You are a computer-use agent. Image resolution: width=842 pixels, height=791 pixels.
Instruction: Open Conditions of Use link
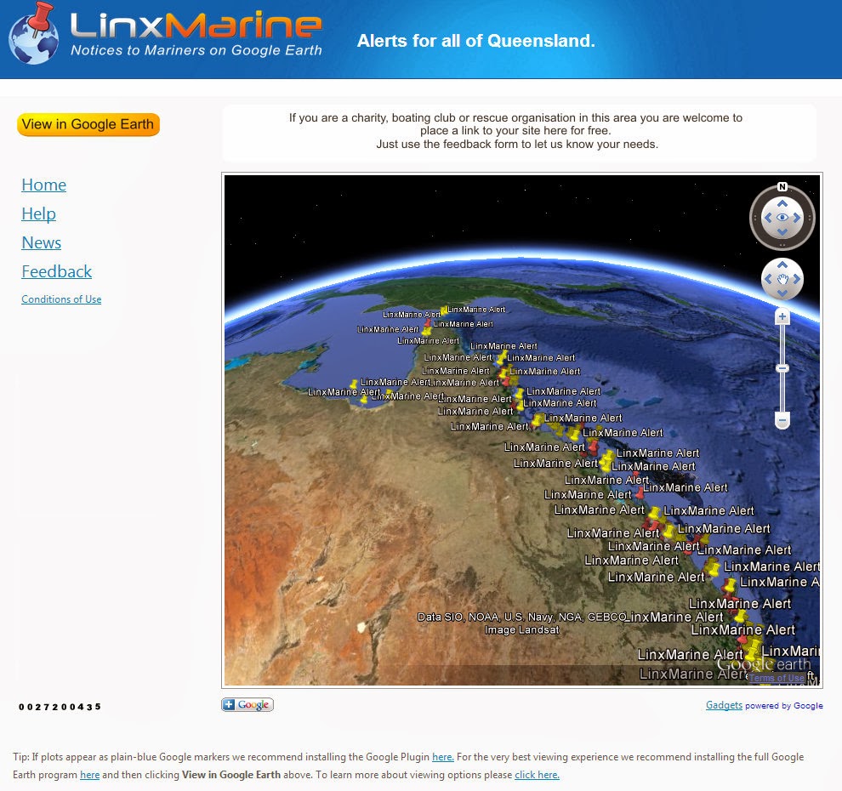tap(61, 299)
